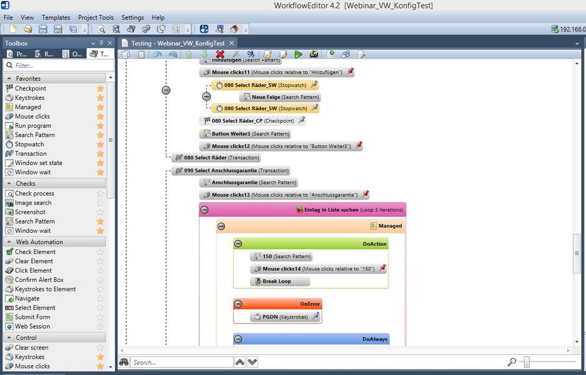Click the toolbox Filter input field
The height and width of the screenshot is (375, 586).
[x=56, y=66]
